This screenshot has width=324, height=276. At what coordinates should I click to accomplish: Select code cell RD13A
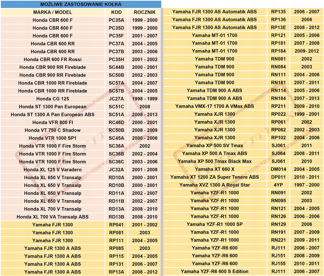point(116,209)
